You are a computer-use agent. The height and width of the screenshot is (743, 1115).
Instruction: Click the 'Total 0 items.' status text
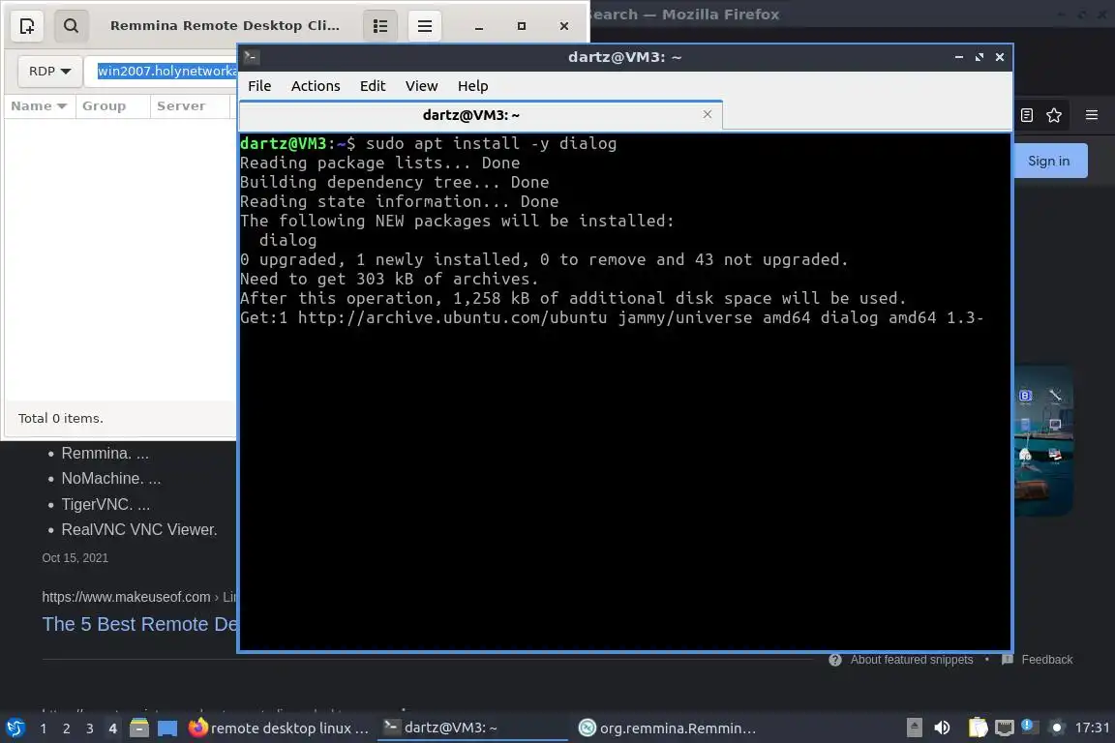(60, 419)
